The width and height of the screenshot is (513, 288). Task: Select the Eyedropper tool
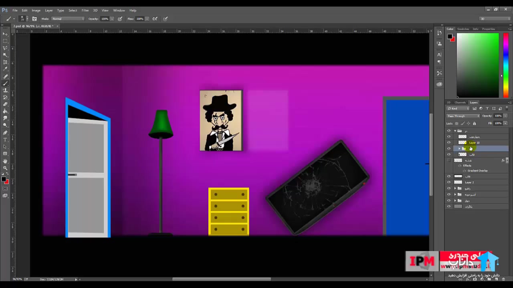5,69
